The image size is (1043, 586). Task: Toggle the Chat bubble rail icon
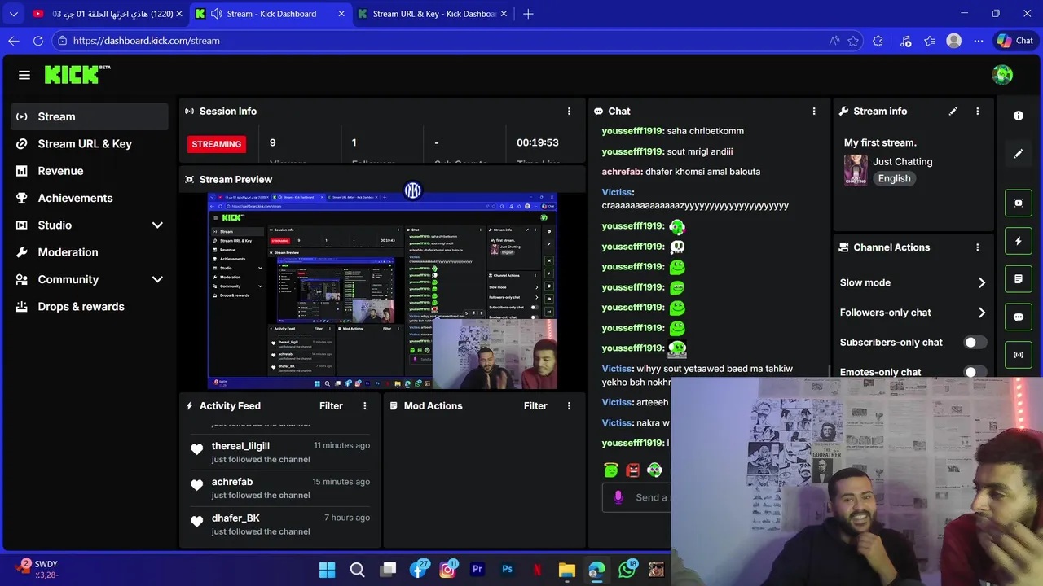tap(1019, 317)
